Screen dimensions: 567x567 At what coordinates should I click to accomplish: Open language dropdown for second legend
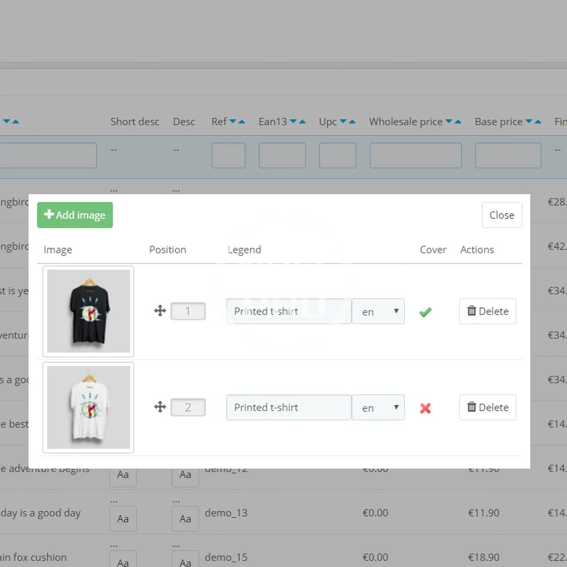point(378,407)
